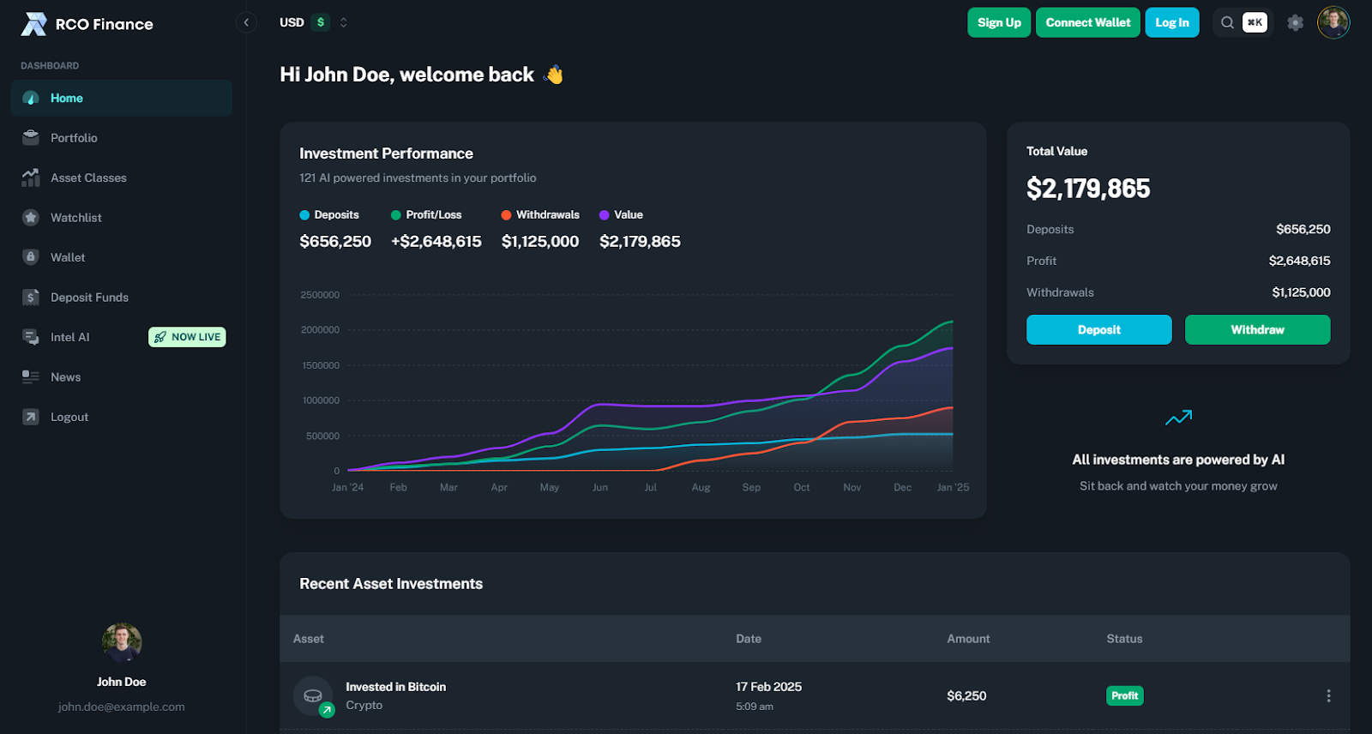The width and height of the screenshot is (1372, 734).
Task: Open settings with the gear icon
Action: pos(1295,22)
